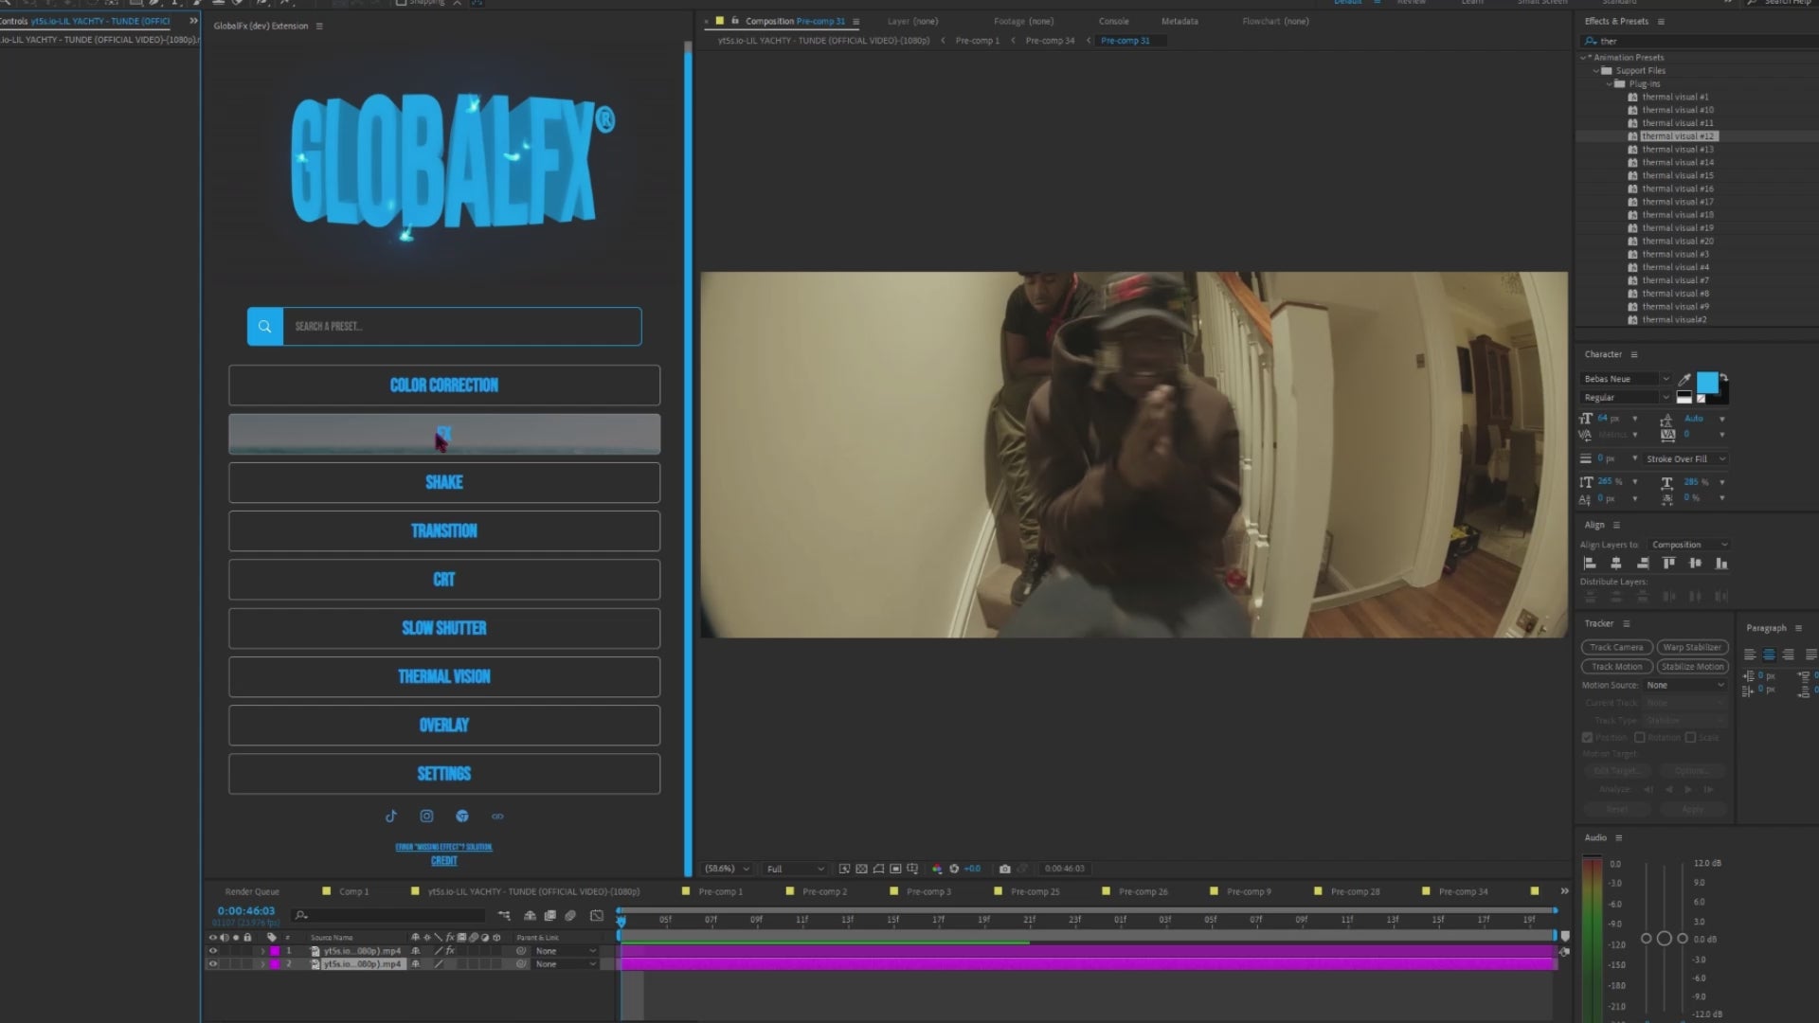This screenshot has height=1023, width=1819.
Task: Toggle the no-fill box under the color swatch
Action: (1702, 399)
